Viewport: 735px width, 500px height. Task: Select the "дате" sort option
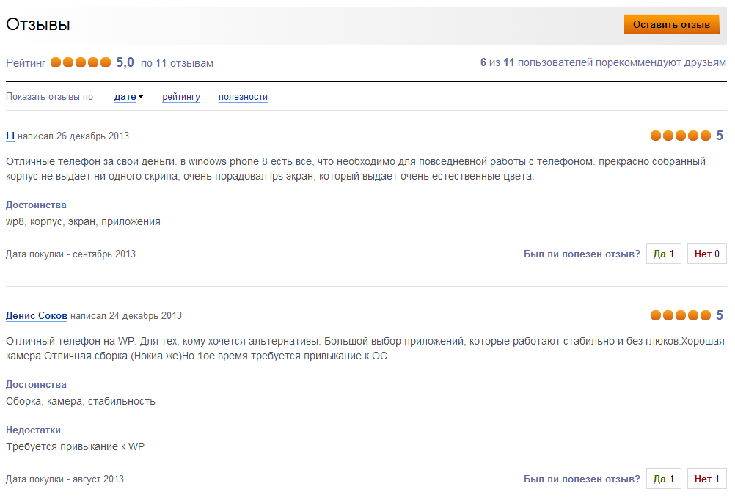[125, 97]
